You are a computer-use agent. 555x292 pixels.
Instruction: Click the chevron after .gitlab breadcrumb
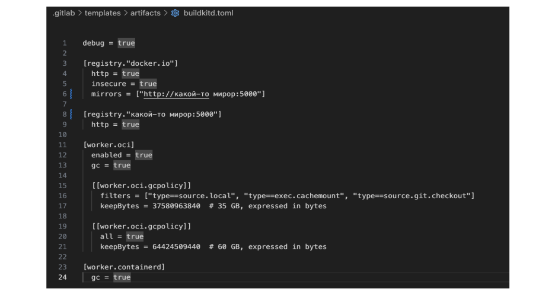(x=80, y=13)
